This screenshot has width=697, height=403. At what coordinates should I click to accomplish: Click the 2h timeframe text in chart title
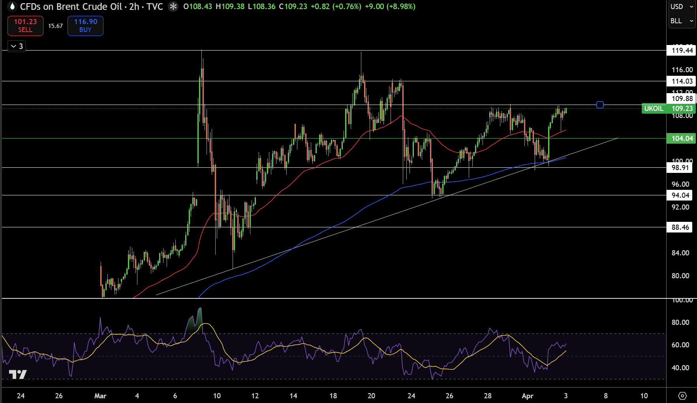pos(134,7)
